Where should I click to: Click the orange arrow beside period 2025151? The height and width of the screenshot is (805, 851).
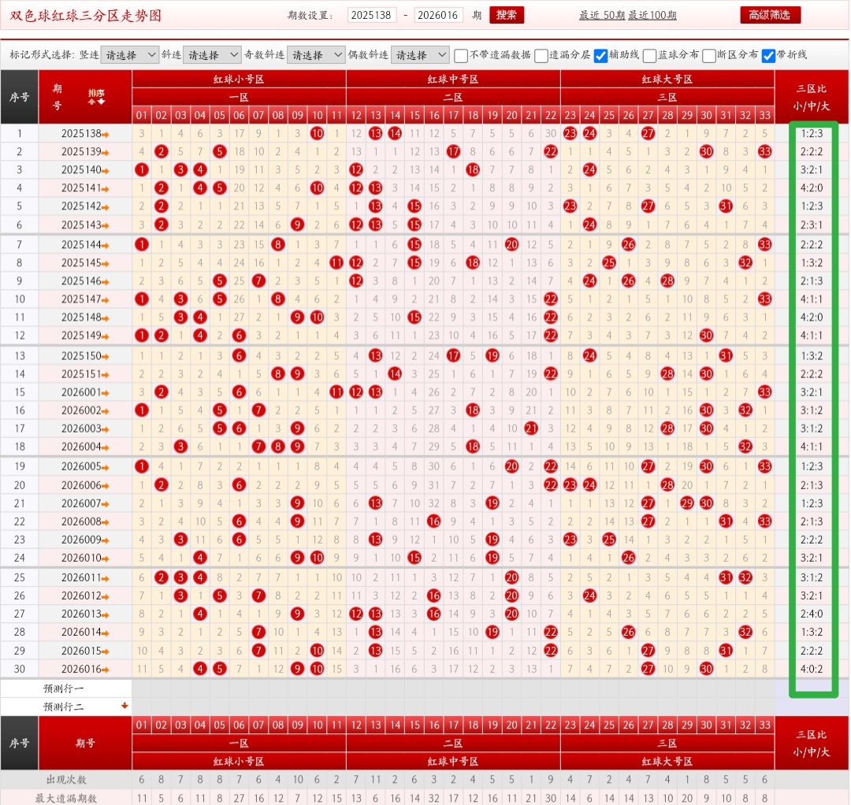click(x=106, y=375)
